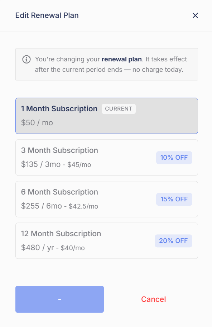Viewport: 212px width, 327px height.
Task: Click the Edit Renewal Plan title
Action: 47,15
